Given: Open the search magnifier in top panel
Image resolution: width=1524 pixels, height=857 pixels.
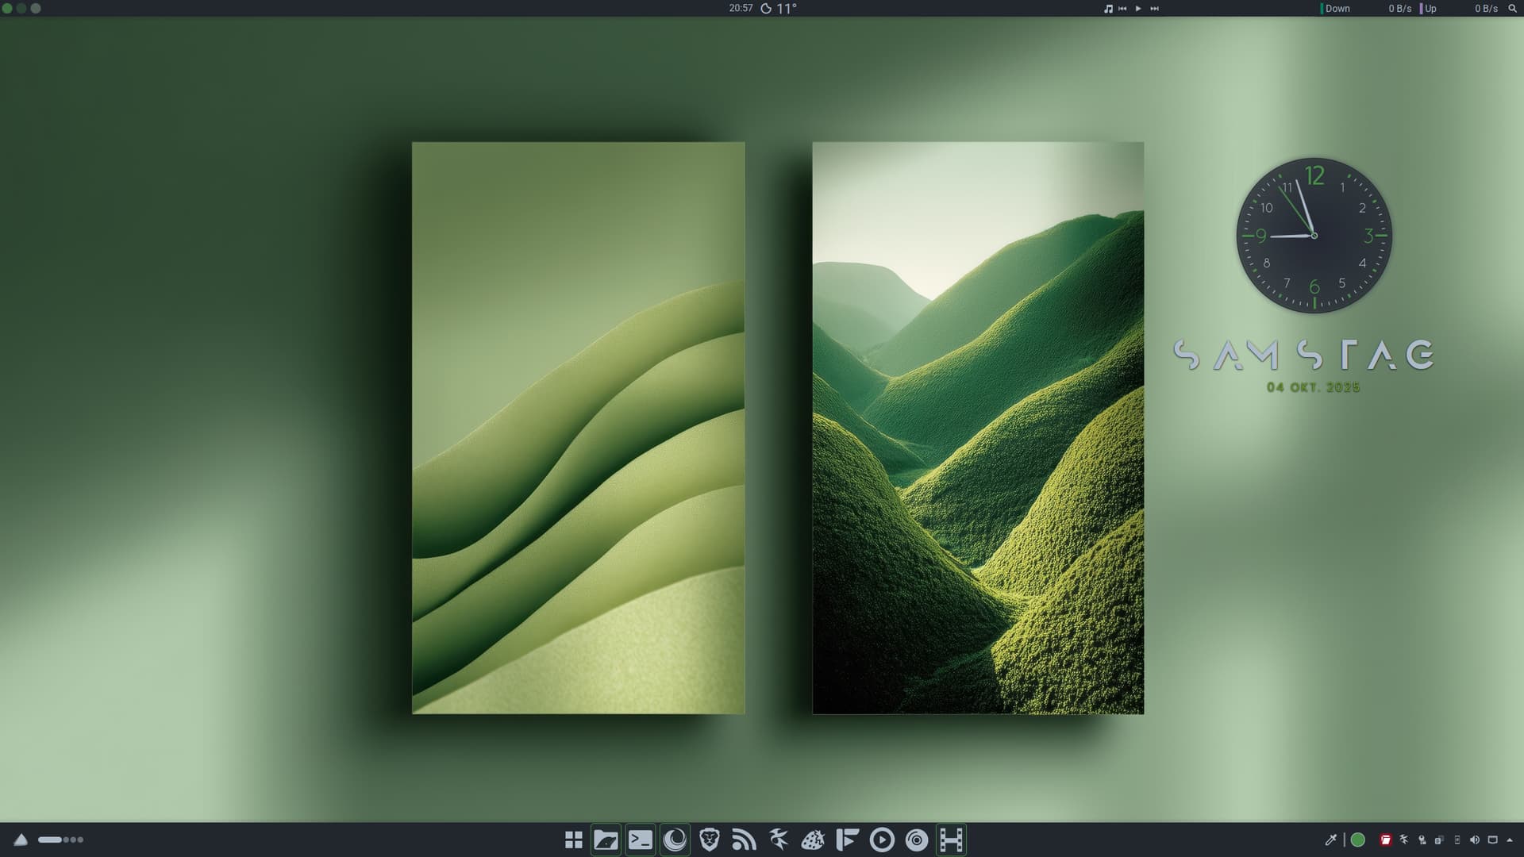Looking at the screenshot, I should 1512,8.
